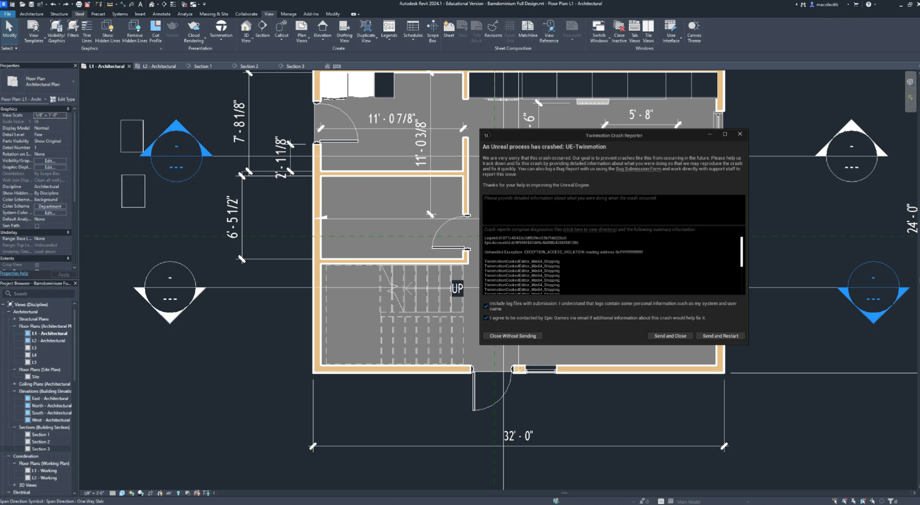This screenshot has height=505, width=920.
Task: Click crash description text field
Action: pos(613,209)
